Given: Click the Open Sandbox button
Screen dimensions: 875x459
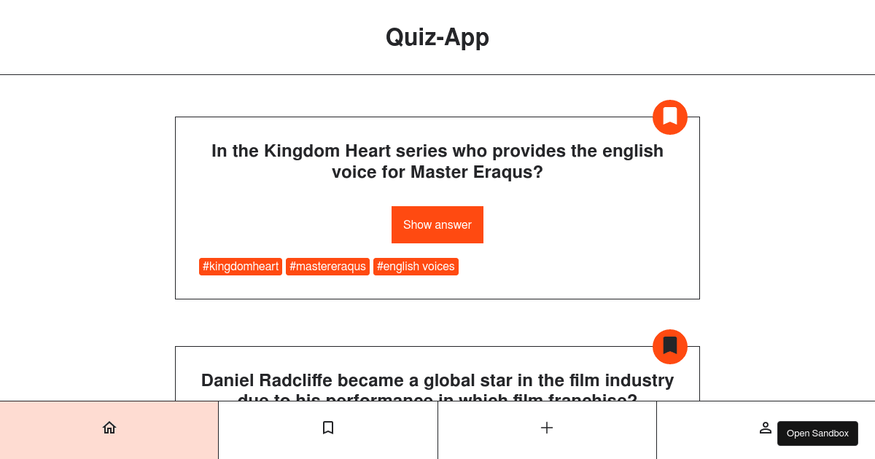Looking at the screenshot, I should (817, 433).
